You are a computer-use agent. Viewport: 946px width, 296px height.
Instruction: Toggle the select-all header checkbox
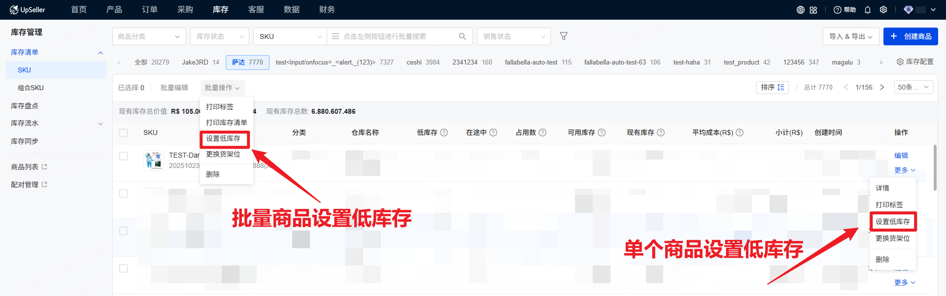pyautogui.click(x=124, y=132)
